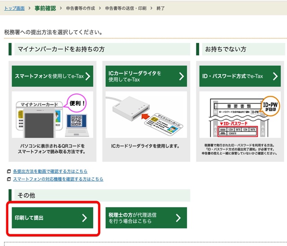Click the arrow on the スマートフォン e-Tax button
287x246 pixels.
[x=88, y=76]
